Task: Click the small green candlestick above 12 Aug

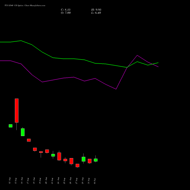Action: tap(11, 126)
